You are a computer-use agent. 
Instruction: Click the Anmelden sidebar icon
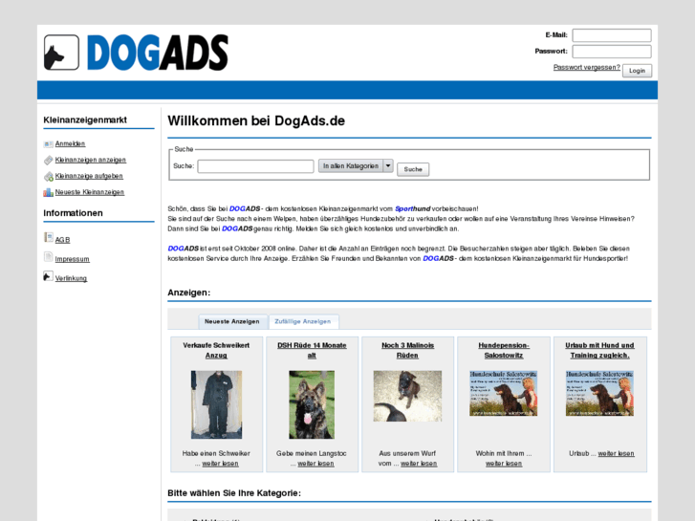[x=49, y=143]
